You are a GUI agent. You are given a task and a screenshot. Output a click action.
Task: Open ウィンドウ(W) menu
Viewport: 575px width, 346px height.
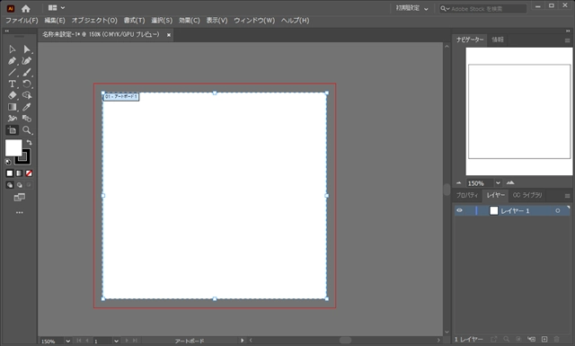pyautogui.click(x=254, y=21)
